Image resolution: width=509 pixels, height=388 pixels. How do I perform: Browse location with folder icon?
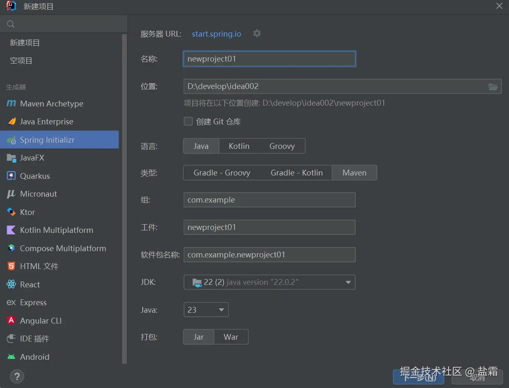point(493,86)
